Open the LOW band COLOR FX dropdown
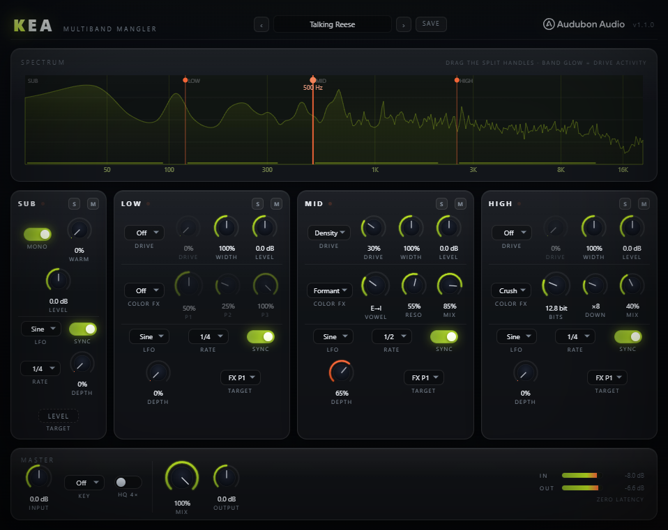Screen dimensions: 668x530 pyautogui.click(x=144, y=290)
